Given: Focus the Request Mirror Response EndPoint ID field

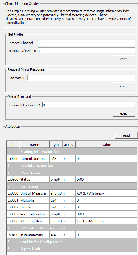Looking at the screenshot, I should click(x=81, y=78).
